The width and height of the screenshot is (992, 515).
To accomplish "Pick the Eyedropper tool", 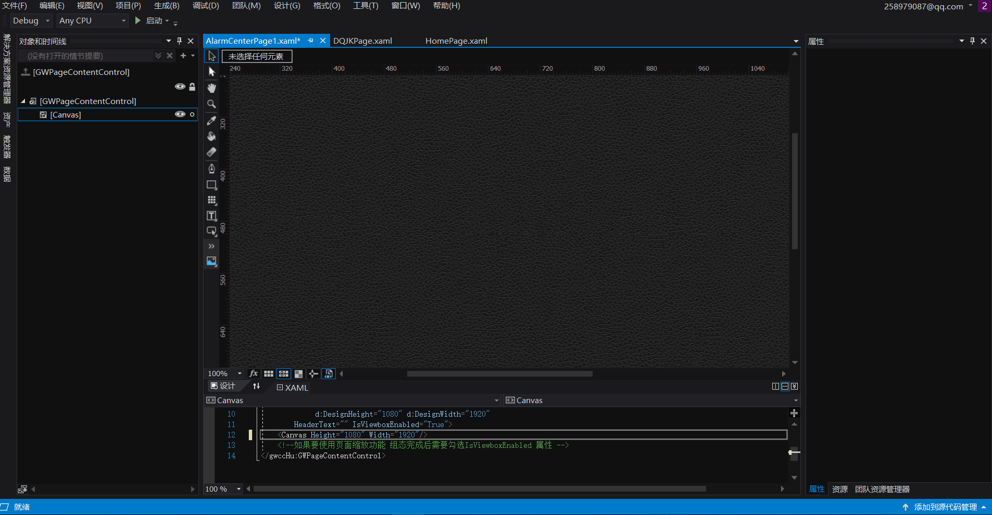I will click(x=211, y=120).
